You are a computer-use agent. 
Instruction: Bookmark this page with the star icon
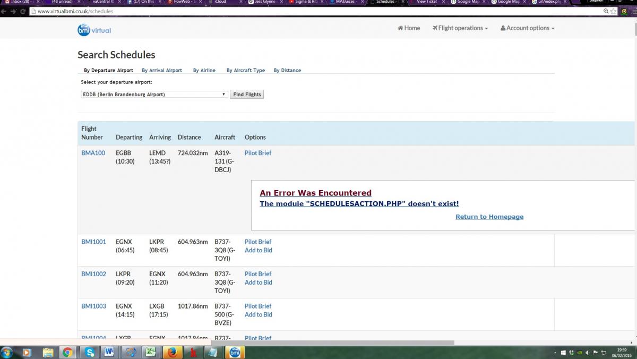(614, 11)
